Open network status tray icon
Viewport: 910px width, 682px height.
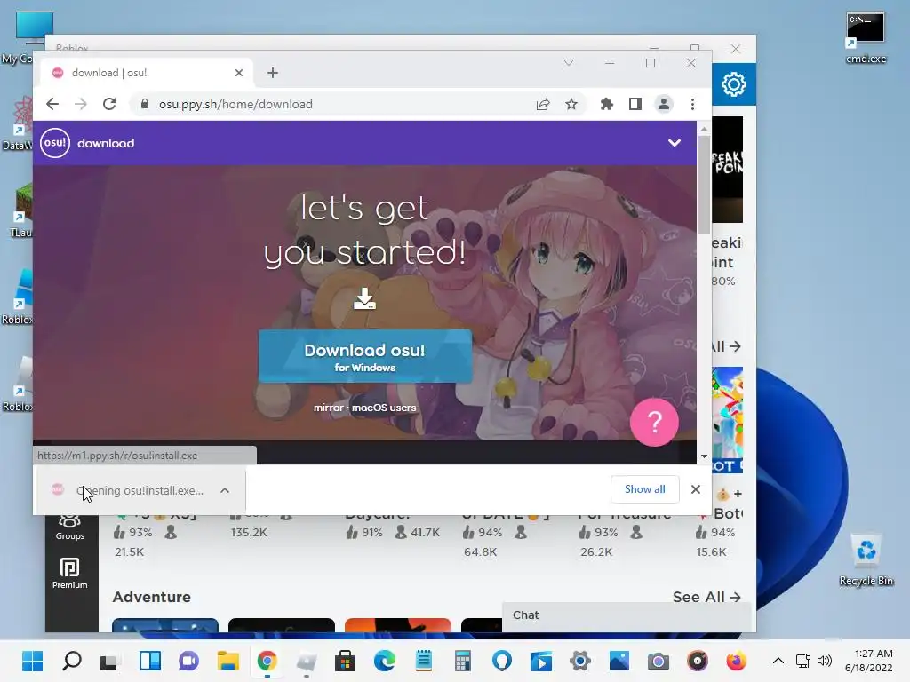pos(803,661)
